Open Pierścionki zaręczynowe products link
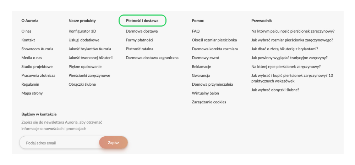Screen dimensions: 355x165 [x=89, y=75]
